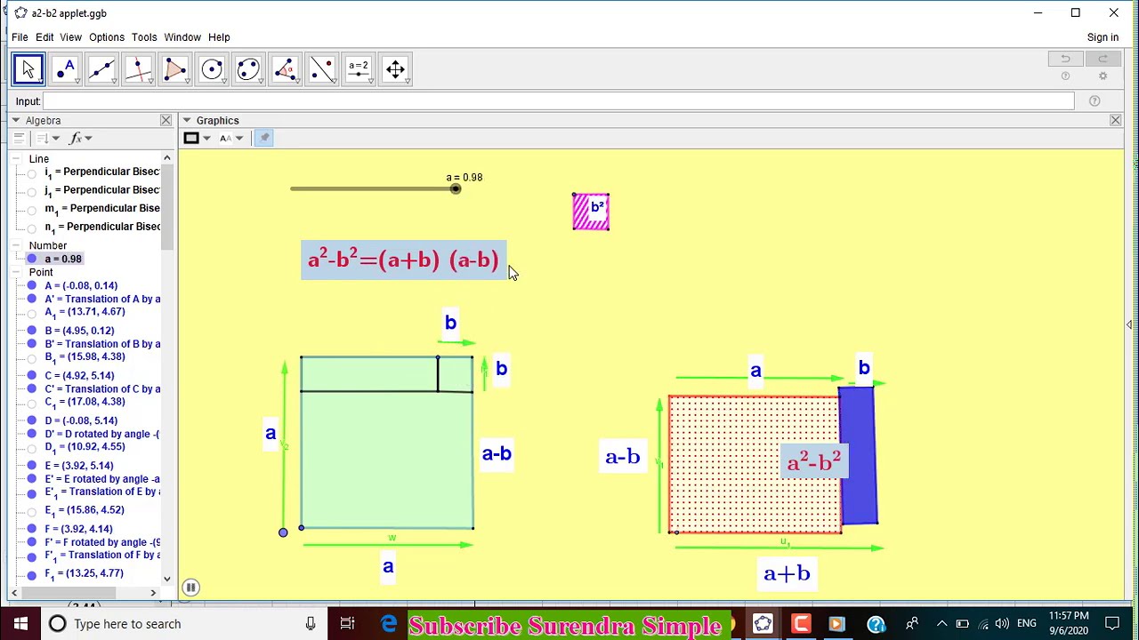The image size is (1139, 640).
Task: Toggle visibility of number a = 0.98
Action: tap(32, 259)
